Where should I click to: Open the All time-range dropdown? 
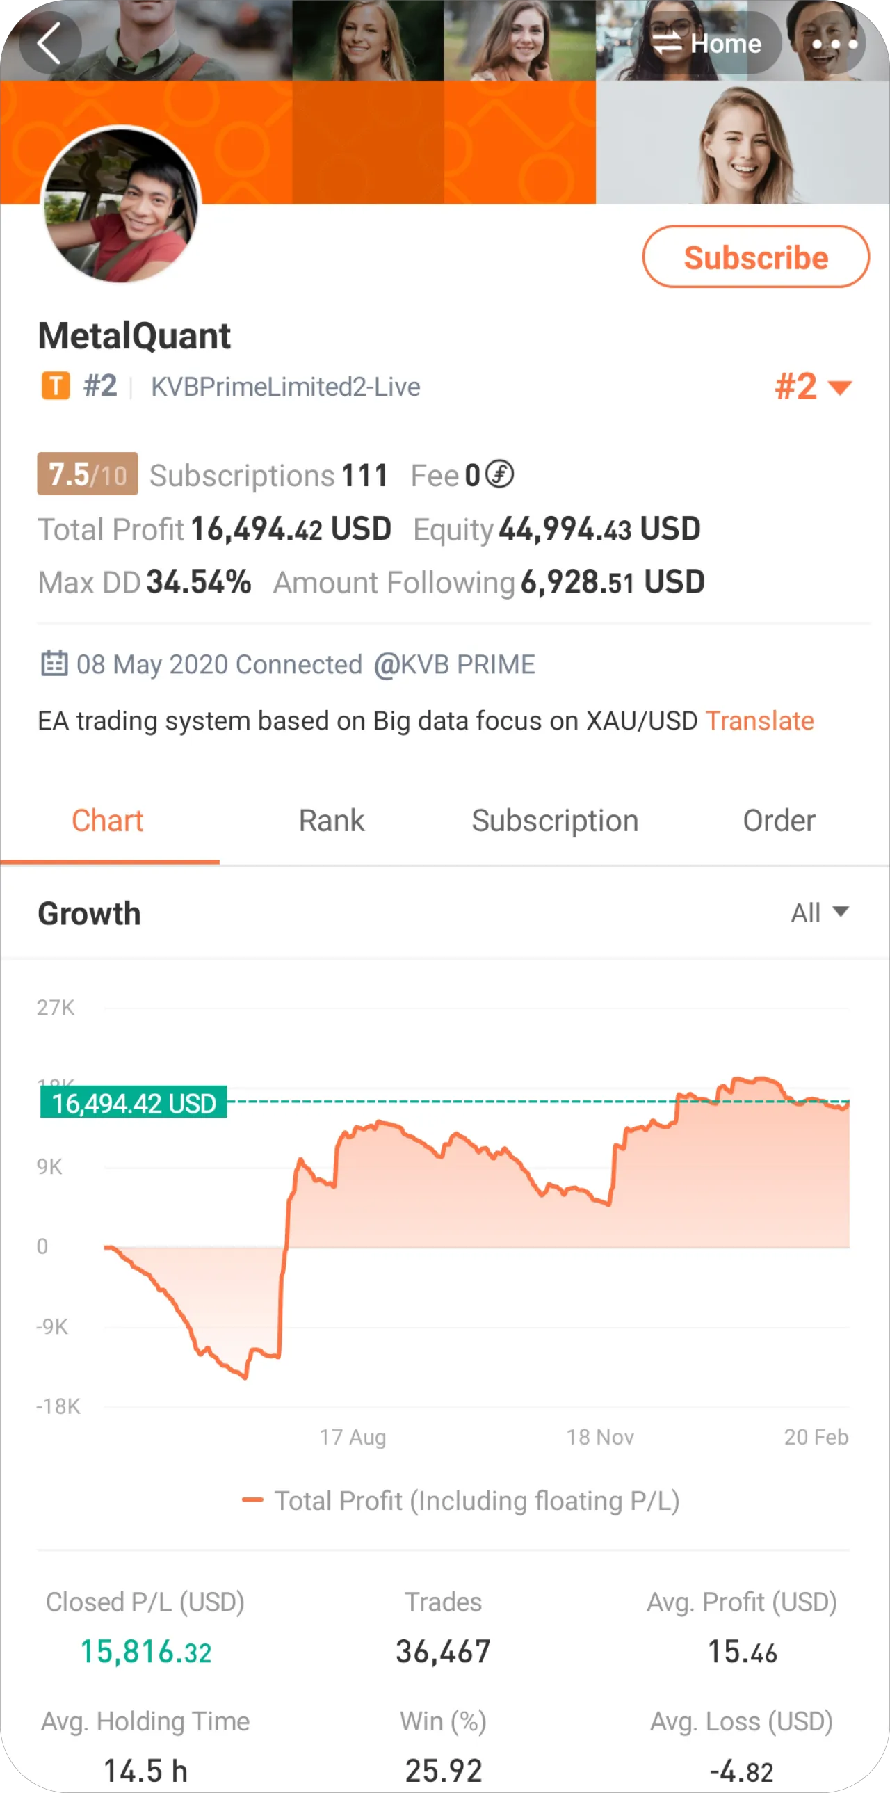point(820,912)
